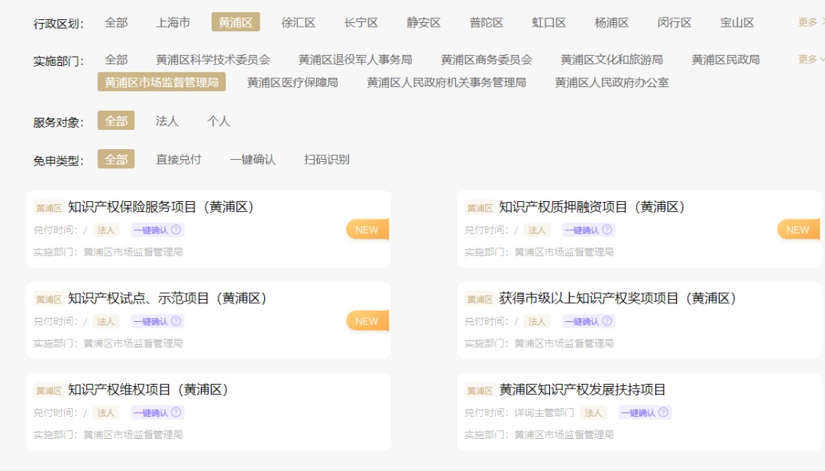Select 个人 under 服务对象 filter

(x=218, y=121)
